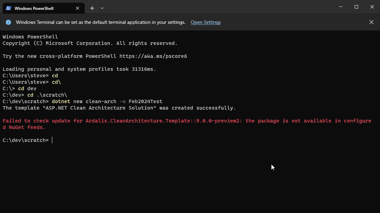380x213 pixels.
Task: Dismiss the default terminal info banner
Action: tap(371, 22)
